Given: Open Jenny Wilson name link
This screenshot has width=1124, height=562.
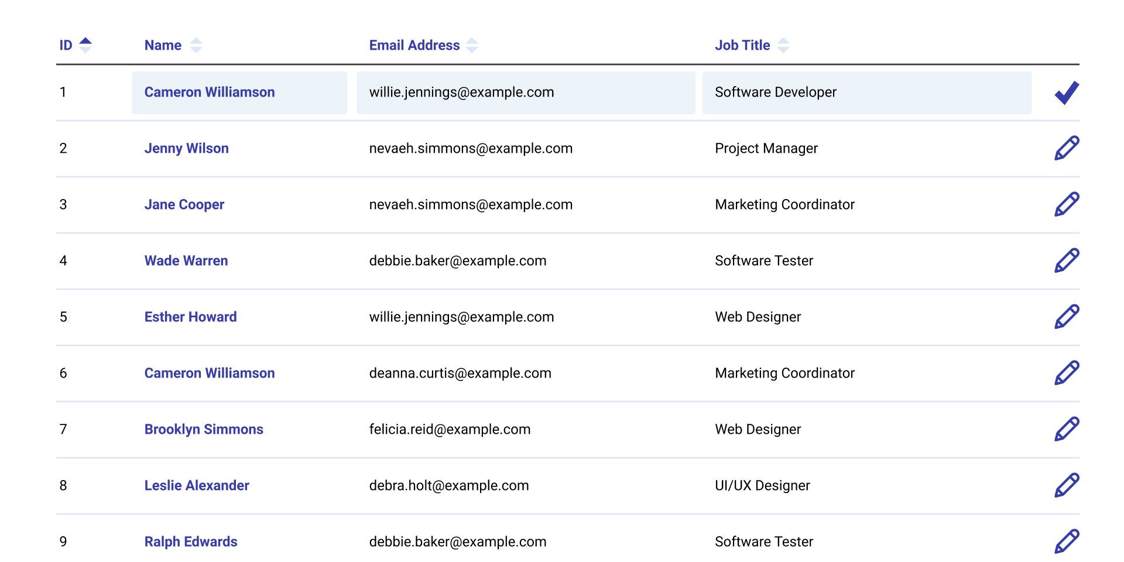Looking at the screenshot, I should 186,148.
